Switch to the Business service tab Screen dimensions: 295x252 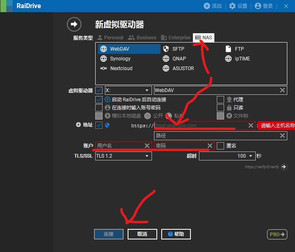142,38
